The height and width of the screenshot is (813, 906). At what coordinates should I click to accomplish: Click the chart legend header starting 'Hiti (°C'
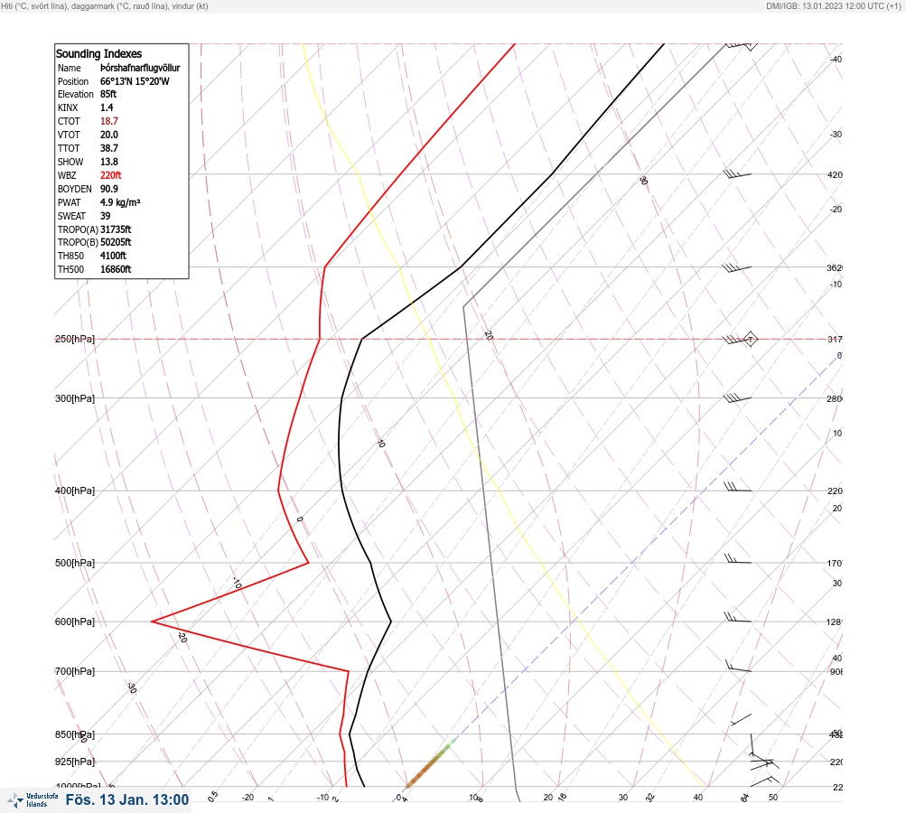point(105,5)
